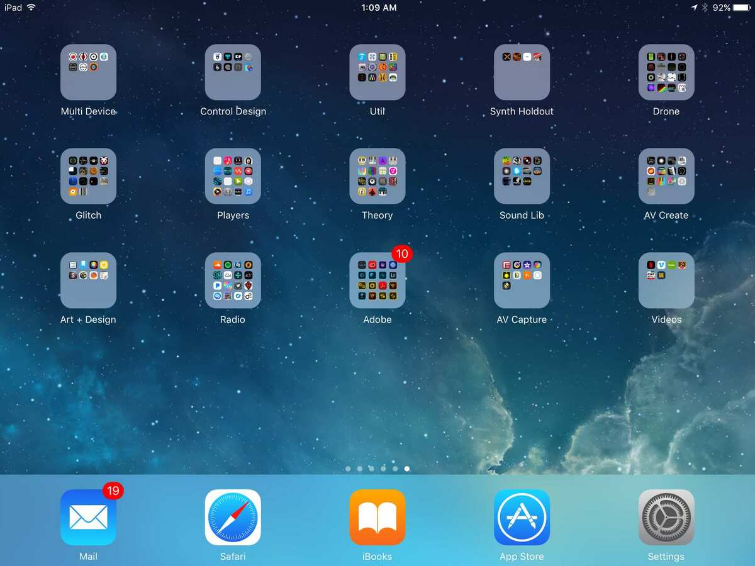Tap the battery indicator icon
This screenshot has width=755, height=566.
pyautogui.click(x=743, y=8)
